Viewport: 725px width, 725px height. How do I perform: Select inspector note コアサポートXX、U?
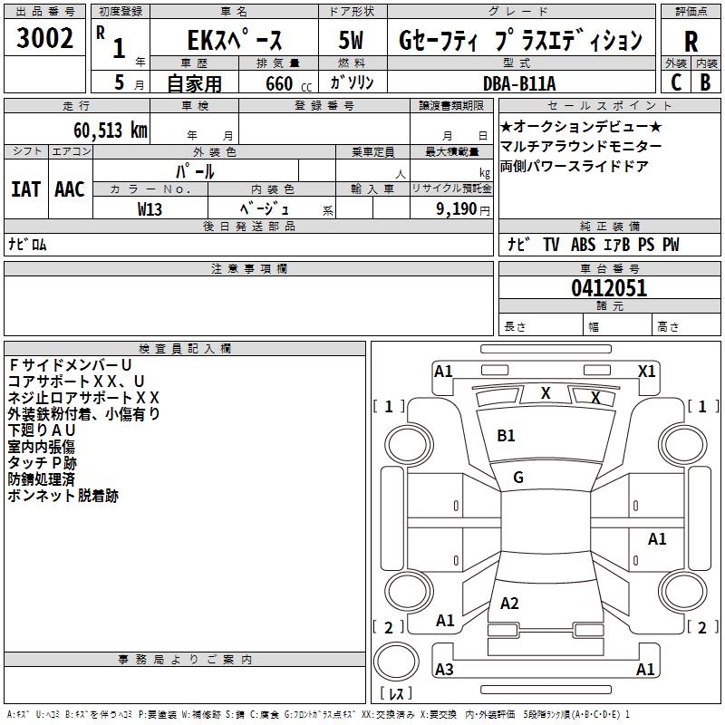(76, 382)
